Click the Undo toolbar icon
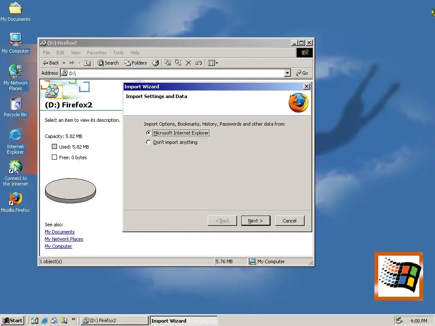435x326 pixels. coord(198,63)
